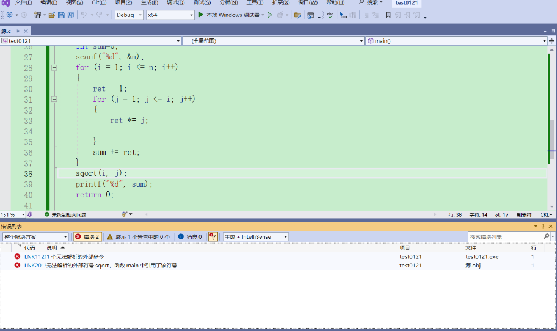This screenshot has width=557, height=331.
Task: Toggle a bookmark with the bookmark icon
Action: point(388,15)
